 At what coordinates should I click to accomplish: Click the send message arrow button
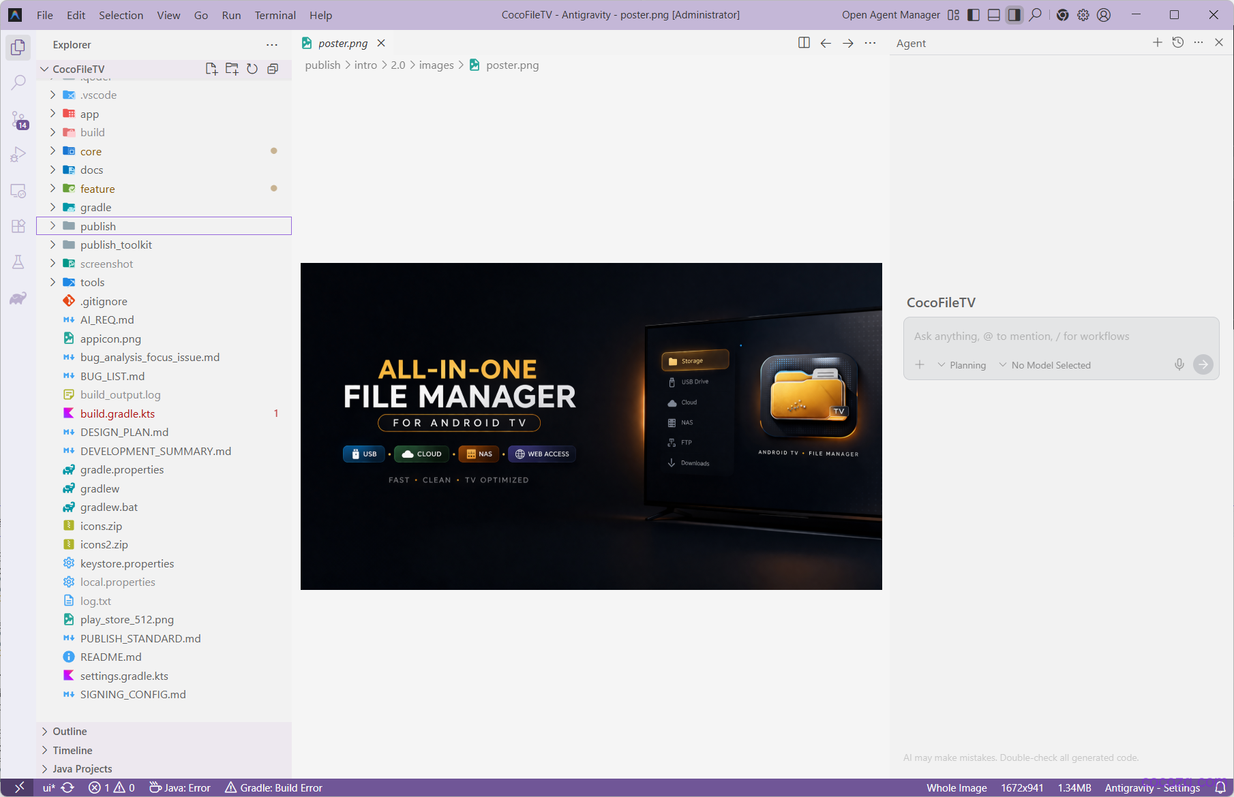pos(1203,364)
